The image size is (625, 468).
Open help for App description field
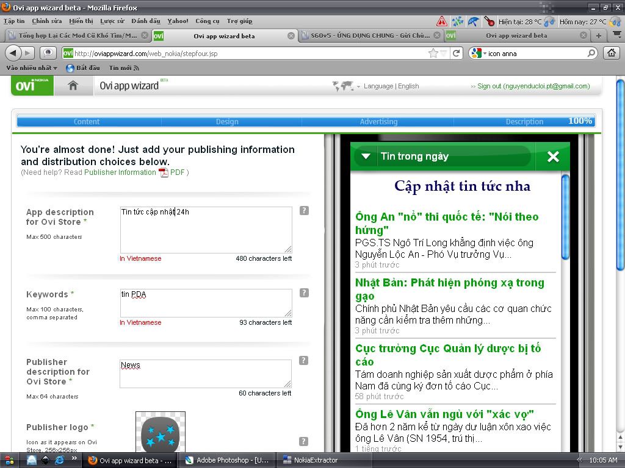click(x=304, y=210)
